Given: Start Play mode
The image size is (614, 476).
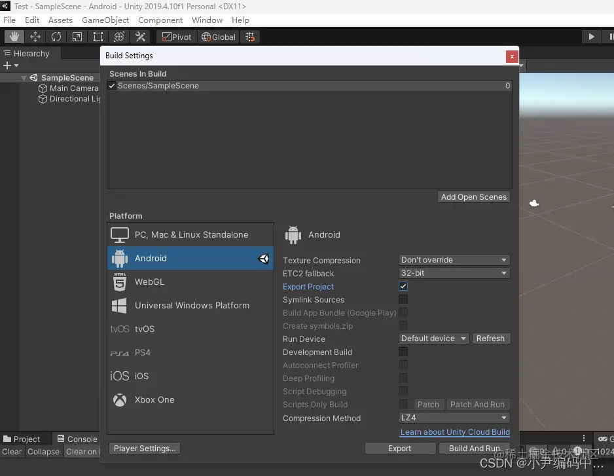Looking at the screenshot, I should point(591,37).
